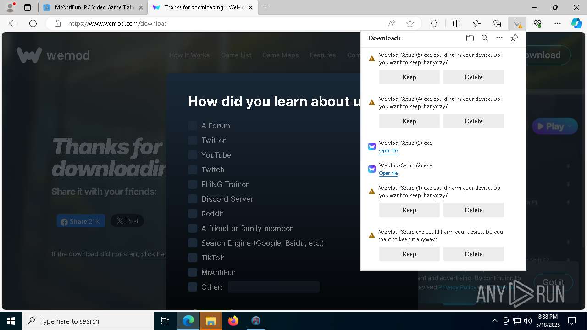Check the Twitter option

point(193,140)
